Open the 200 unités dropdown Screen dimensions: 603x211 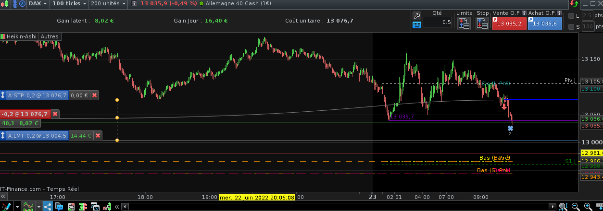click(x=108, y=4)
